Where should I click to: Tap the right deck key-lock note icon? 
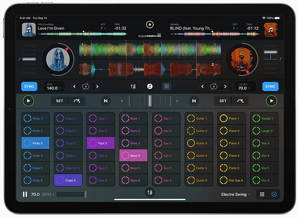(x=280, y=59)
